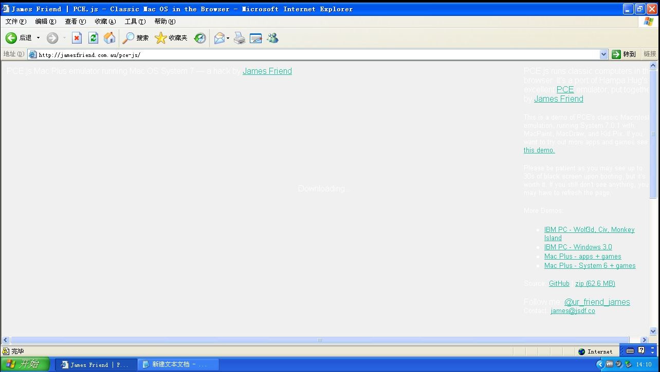Refresh the page with the green arrows icon
Image resolution: width=660 pixels, height=372 pixels.
coord(93,38)
